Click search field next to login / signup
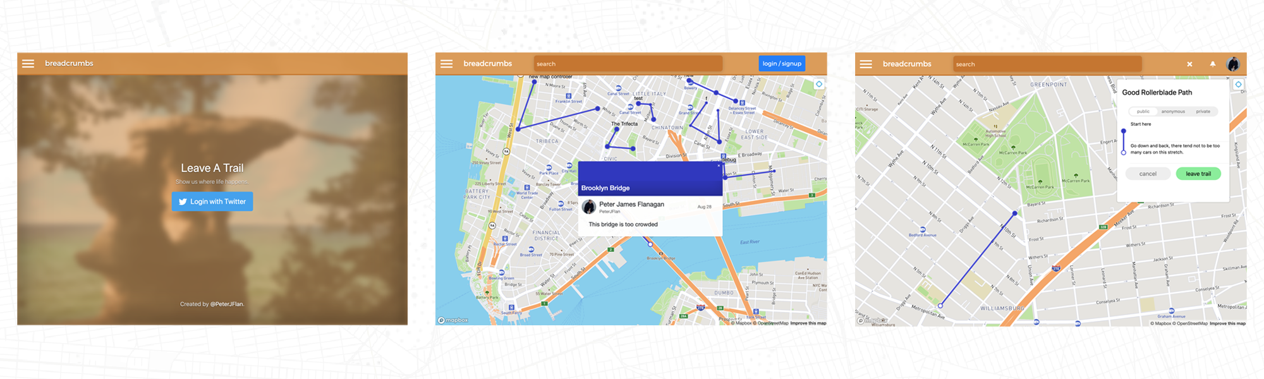The height and width of the screenshot is (379, 1264). pos(628,64)
